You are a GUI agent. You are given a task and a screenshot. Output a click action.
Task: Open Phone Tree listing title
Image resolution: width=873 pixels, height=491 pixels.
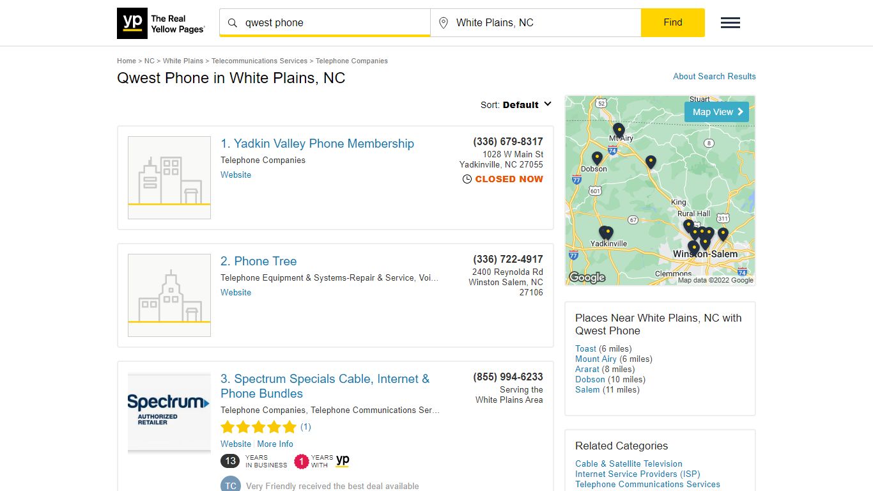[x=259, y=261]
